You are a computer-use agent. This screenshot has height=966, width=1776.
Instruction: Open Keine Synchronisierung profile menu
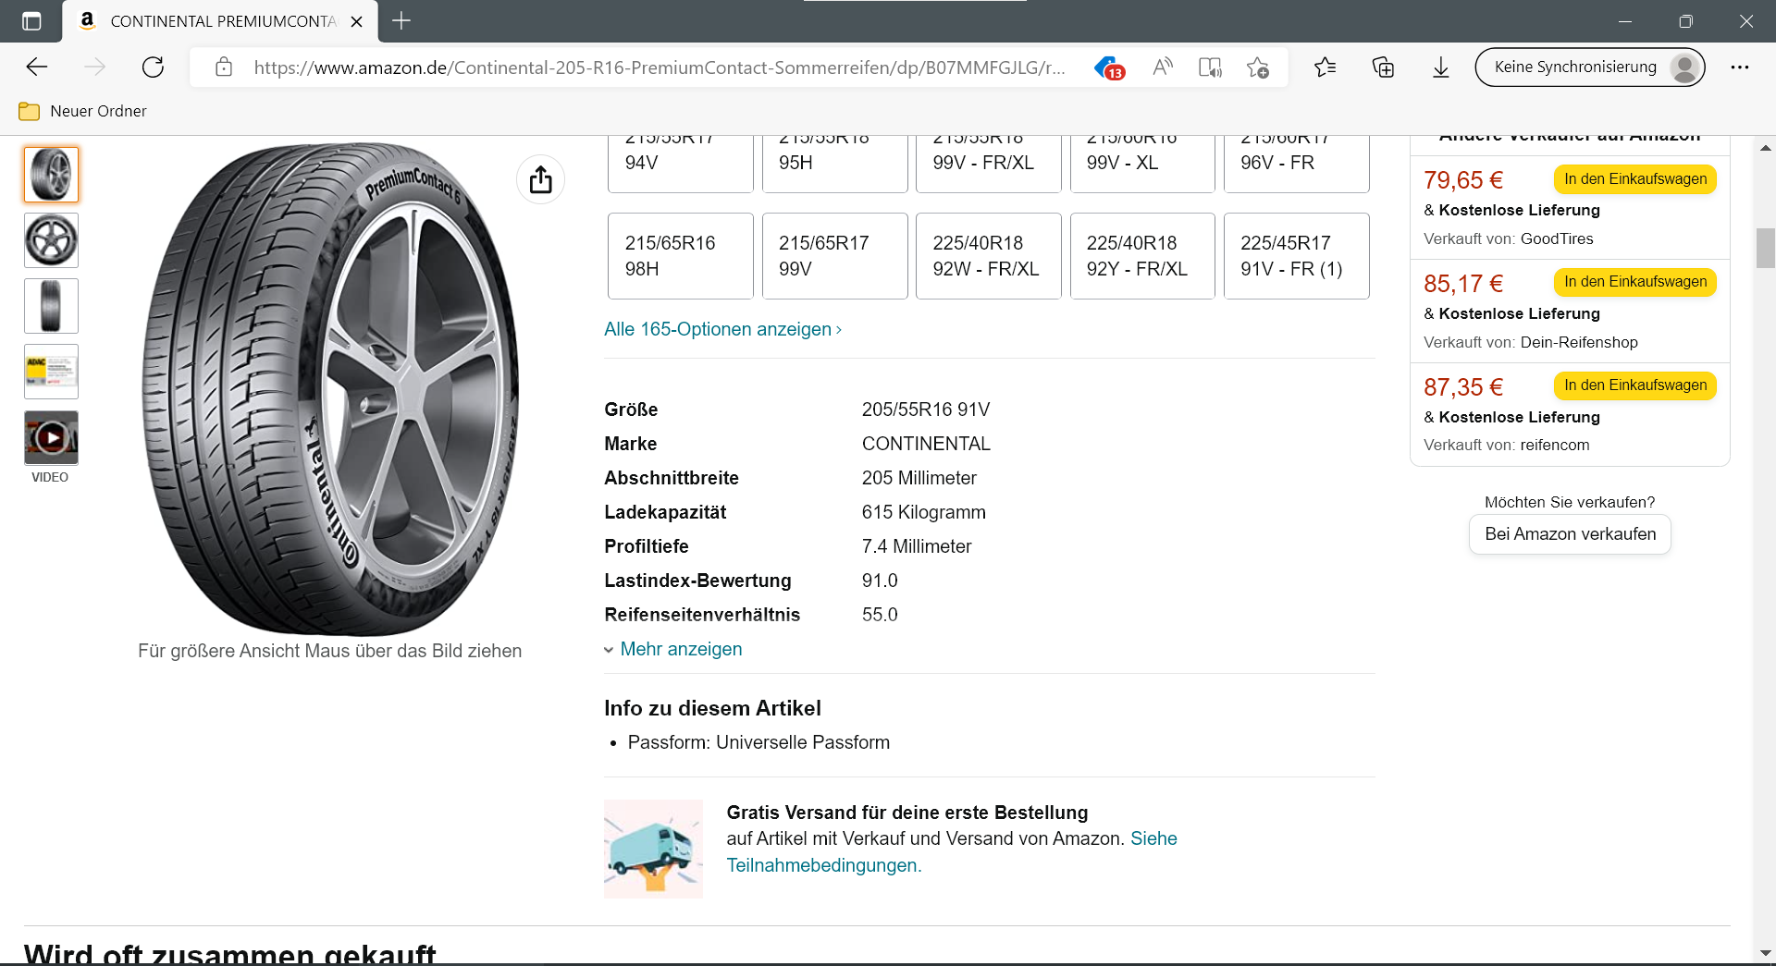1588,67
